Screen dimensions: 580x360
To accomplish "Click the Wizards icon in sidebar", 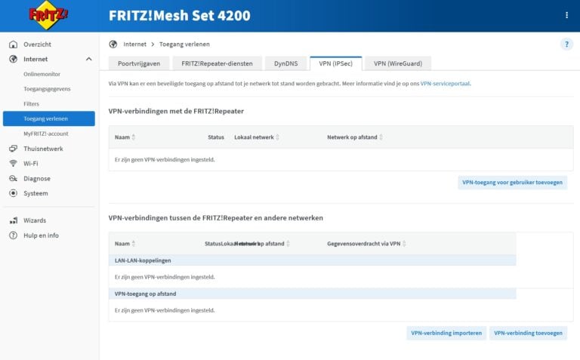I will click(x=13, y=220).
